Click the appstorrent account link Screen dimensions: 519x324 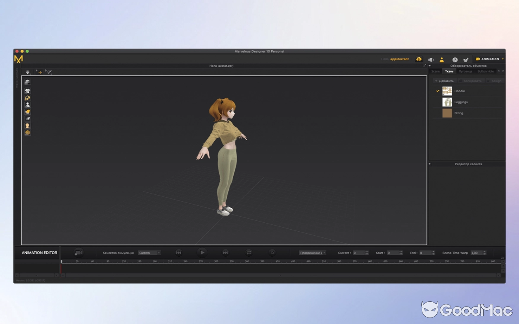pyautogui.click(x=399, y=59)
